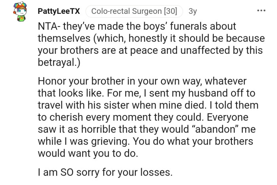Image resolution: width=277 pixels, height=185 pixels.
Task: Click the word Everyone in second paragraph
Action: point(228,117)
